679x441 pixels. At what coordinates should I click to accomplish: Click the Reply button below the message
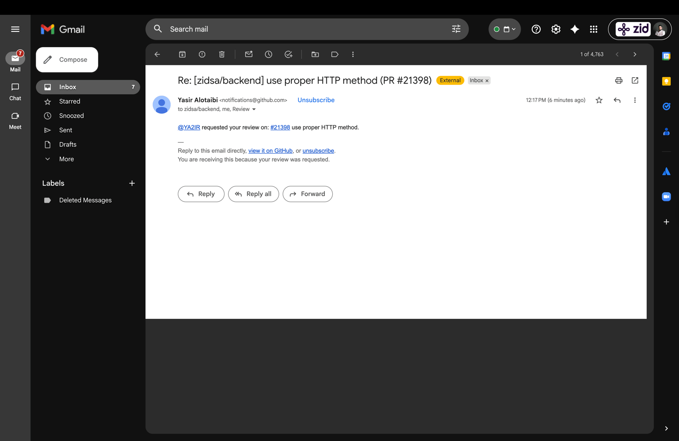pos(201,194)
